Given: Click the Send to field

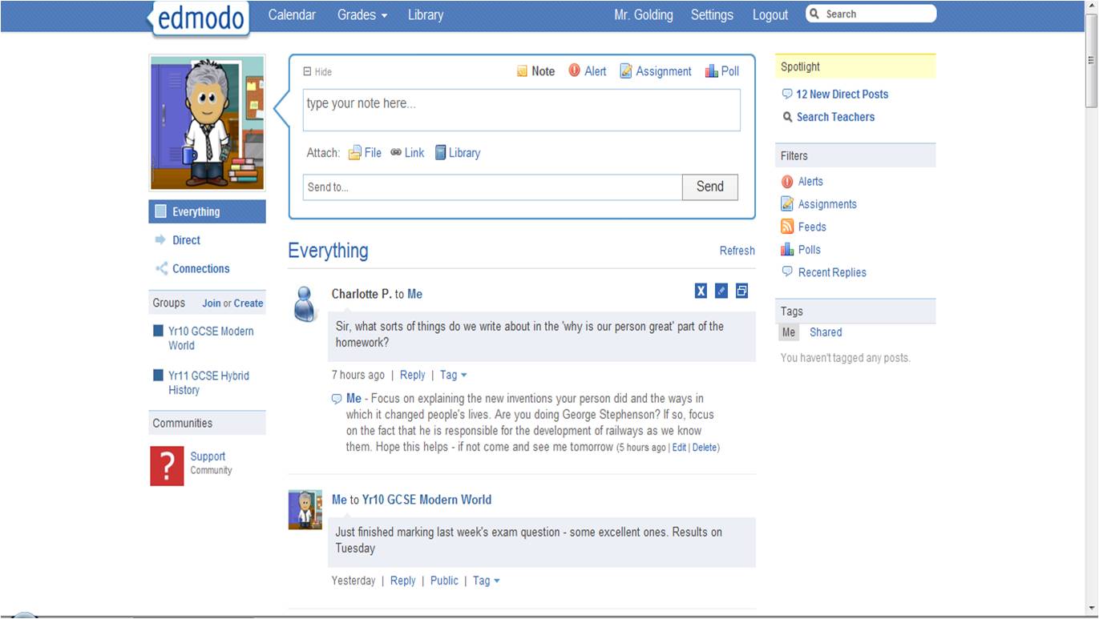Looking at the screenshot, I should pos(492,187).
